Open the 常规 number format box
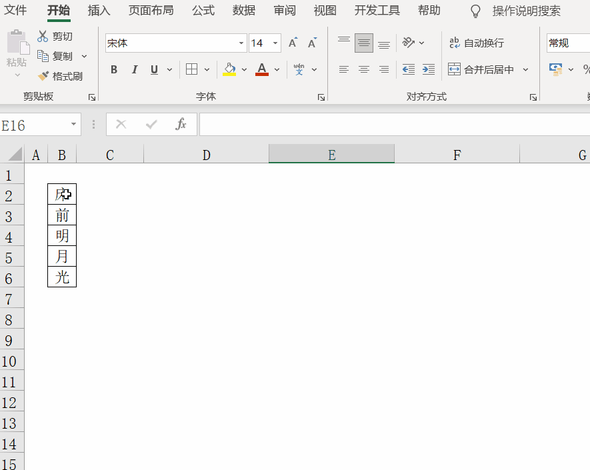590x470 pixels. tap(568, 43)
